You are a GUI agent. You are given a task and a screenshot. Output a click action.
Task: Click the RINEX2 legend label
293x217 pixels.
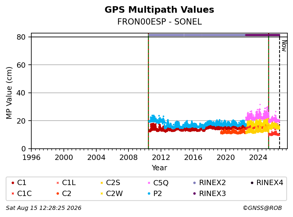[212, 183]
